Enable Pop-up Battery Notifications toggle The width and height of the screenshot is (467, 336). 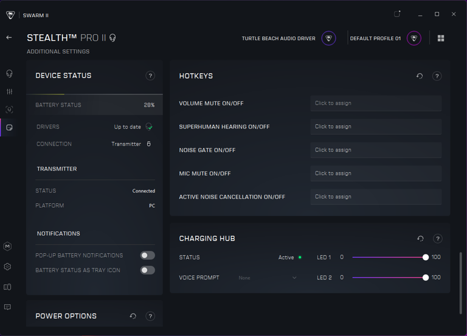(147, 255)
